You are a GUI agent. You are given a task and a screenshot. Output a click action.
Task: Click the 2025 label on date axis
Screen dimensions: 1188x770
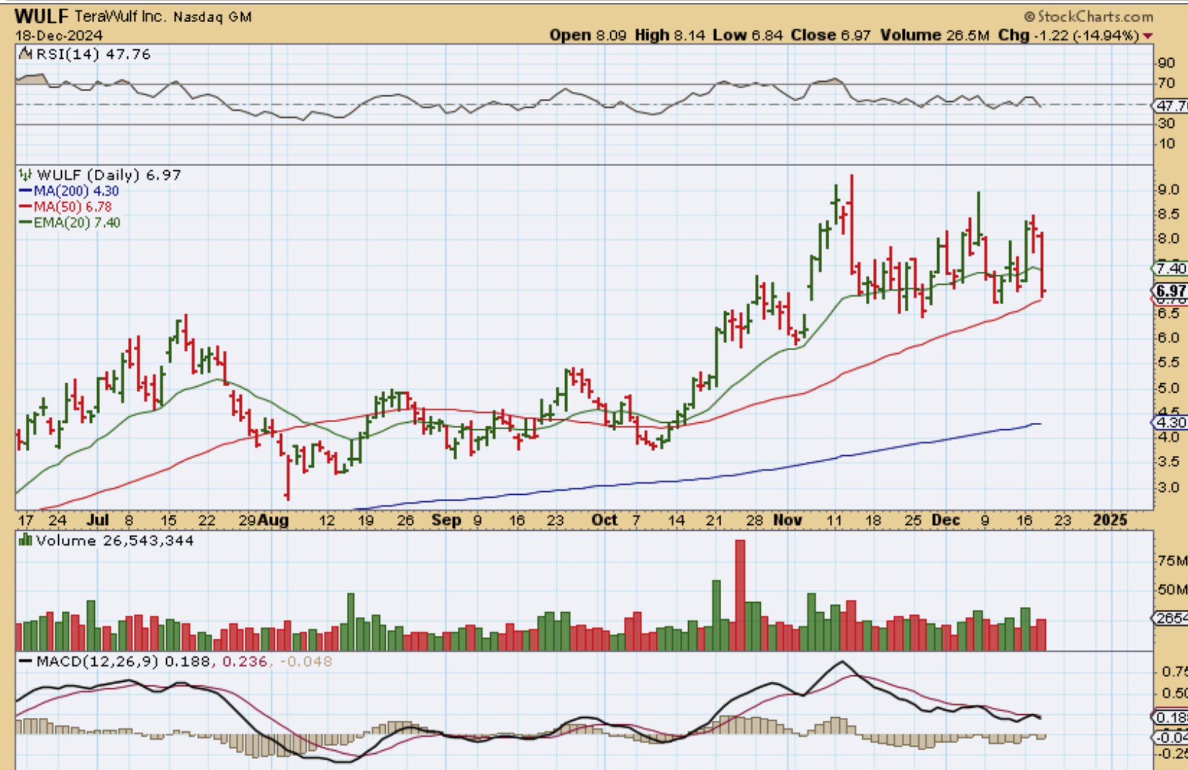point(1110,520)
